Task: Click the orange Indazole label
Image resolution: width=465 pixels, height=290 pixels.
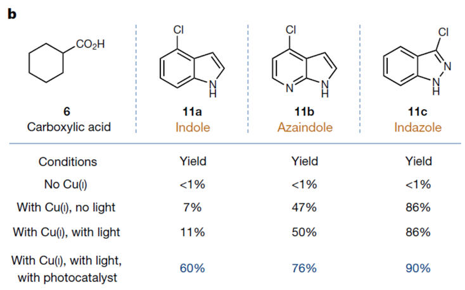Action: (418, 128)
